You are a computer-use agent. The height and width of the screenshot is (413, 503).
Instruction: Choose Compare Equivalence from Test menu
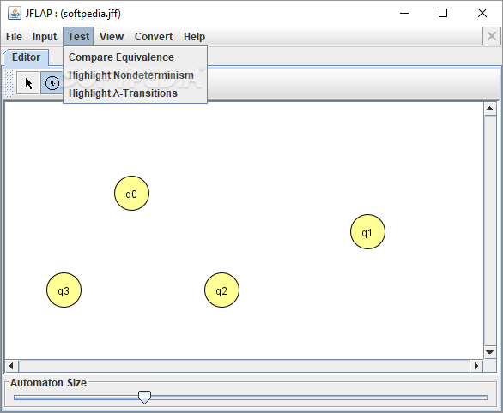pyautogui.click(x=135, y=57)
